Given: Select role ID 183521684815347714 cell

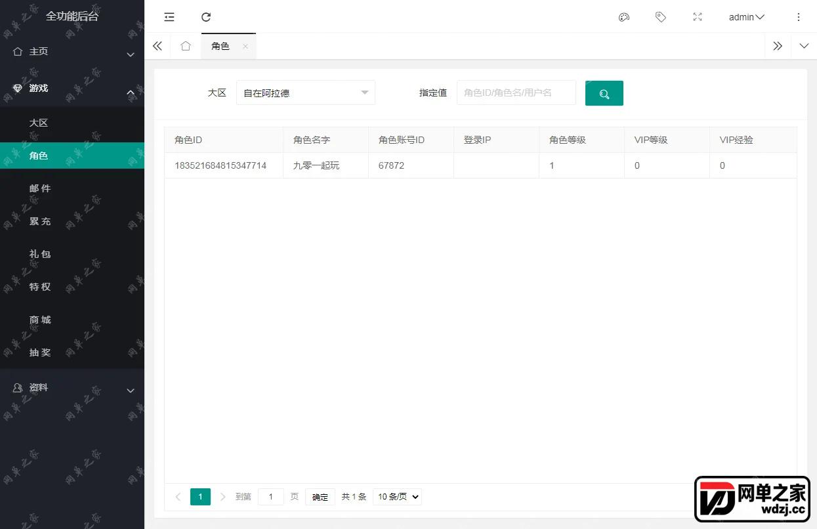Looking at the screenshot, I should pyautogui.click(x=224, y=165).
